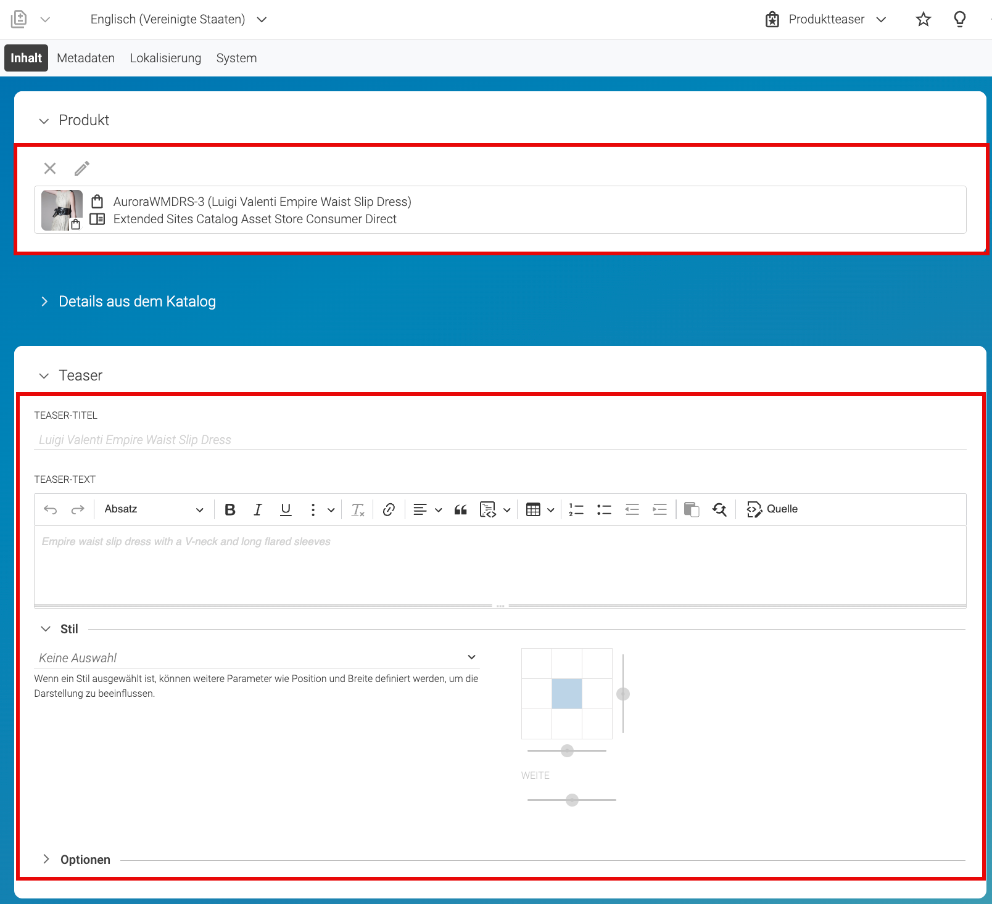Open the Produktteaser content type dropdown

[826, 20]
